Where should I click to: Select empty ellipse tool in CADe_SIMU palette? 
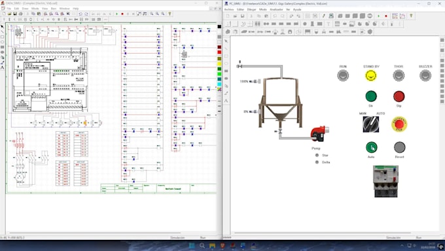point(2,42)
